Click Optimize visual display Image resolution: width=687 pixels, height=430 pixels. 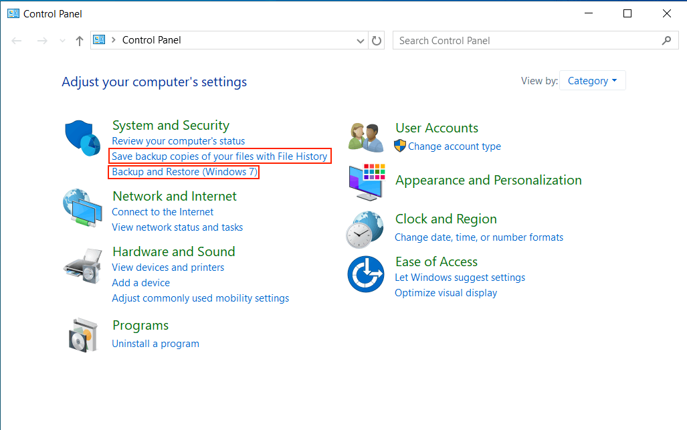coord(446,293)
